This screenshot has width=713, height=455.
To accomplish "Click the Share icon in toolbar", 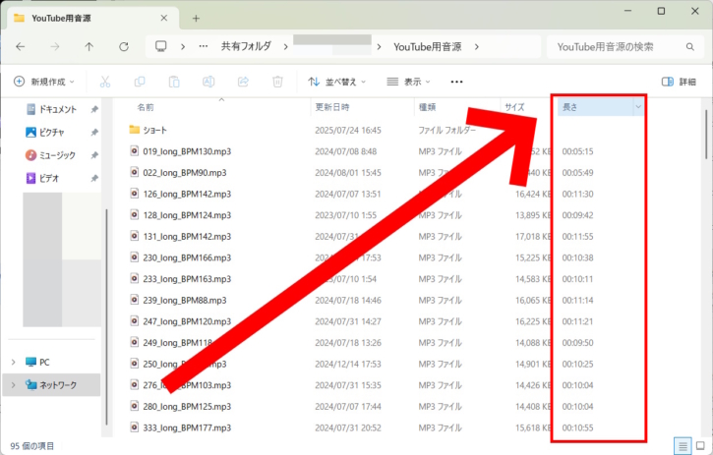I will [242, 82].
